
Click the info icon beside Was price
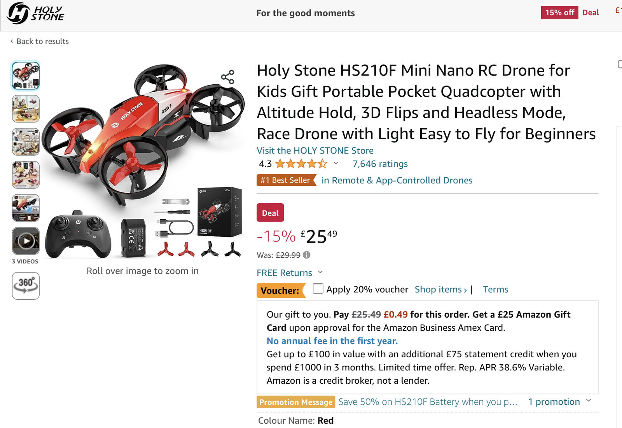pyautogui.click(x=307, y=255)
